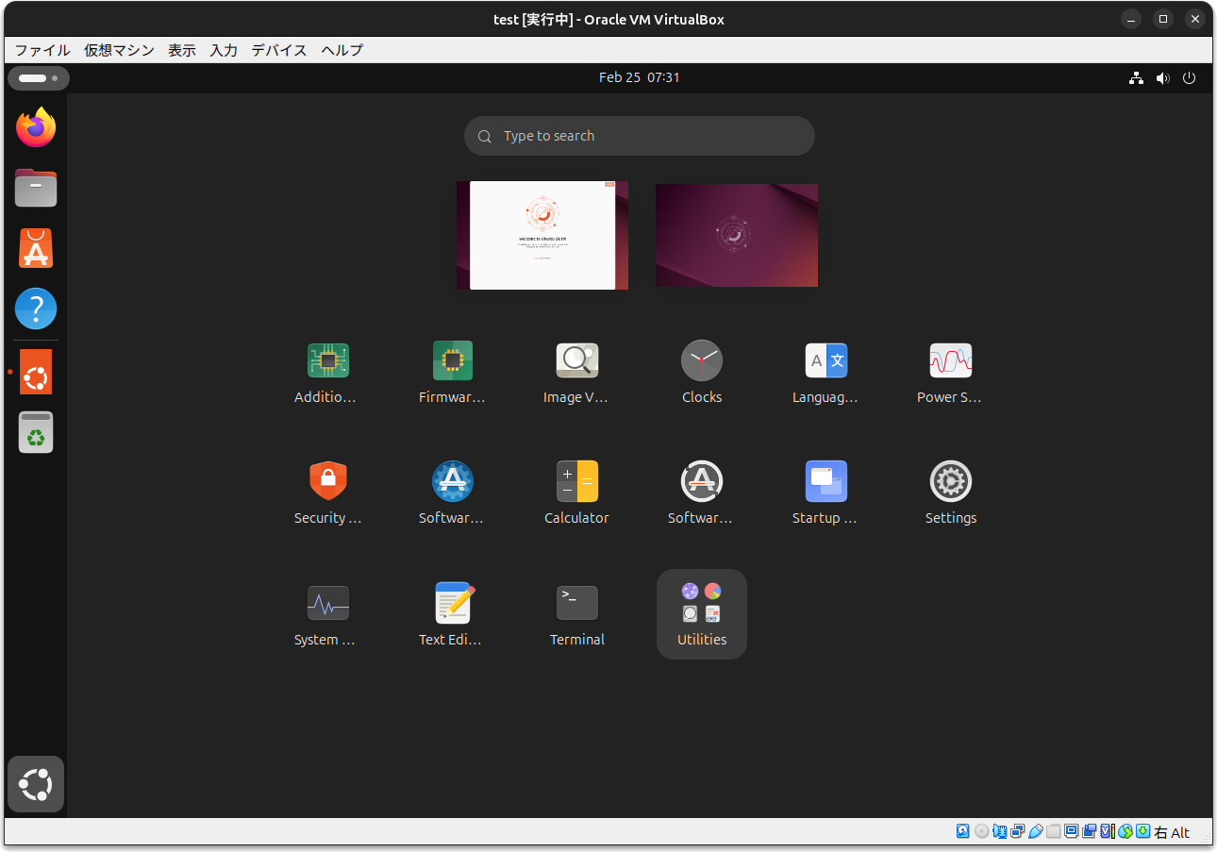This screenshot has height=852, width=1217.
Task: Click the shared folders indicator in VirtualBox status bar
Action: tap(1054, 831)
